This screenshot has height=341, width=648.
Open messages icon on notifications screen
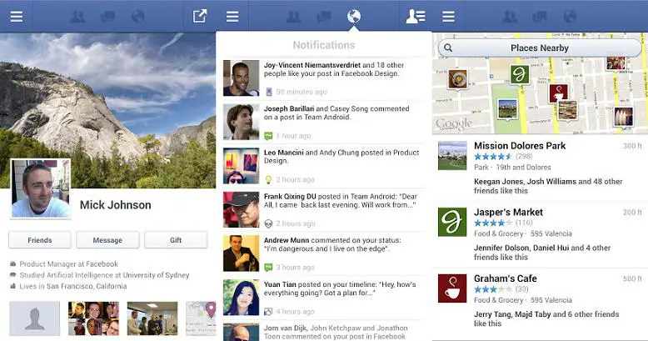(x=324, y=17)
